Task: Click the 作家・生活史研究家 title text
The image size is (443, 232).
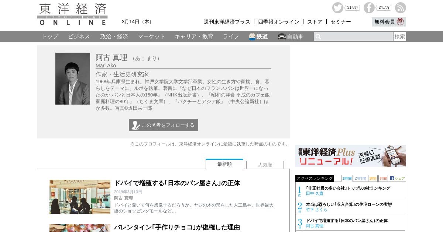Action: click(122, 74)
